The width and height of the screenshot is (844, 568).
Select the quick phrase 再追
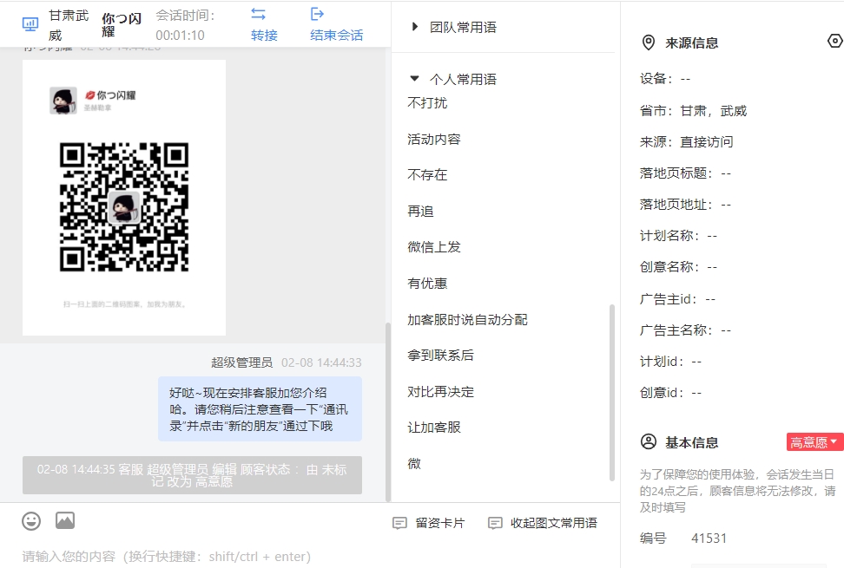[420, 212]
